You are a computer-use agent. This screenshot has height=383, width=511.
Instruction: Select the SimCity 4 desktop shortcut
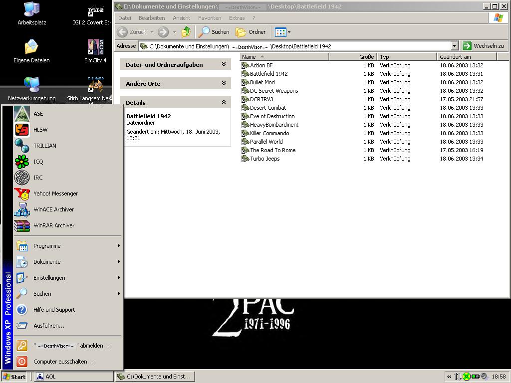[x=95, y=51]
